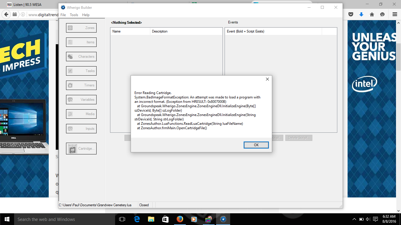
Task: Click the volume tray icon
Action: point(368,219)
